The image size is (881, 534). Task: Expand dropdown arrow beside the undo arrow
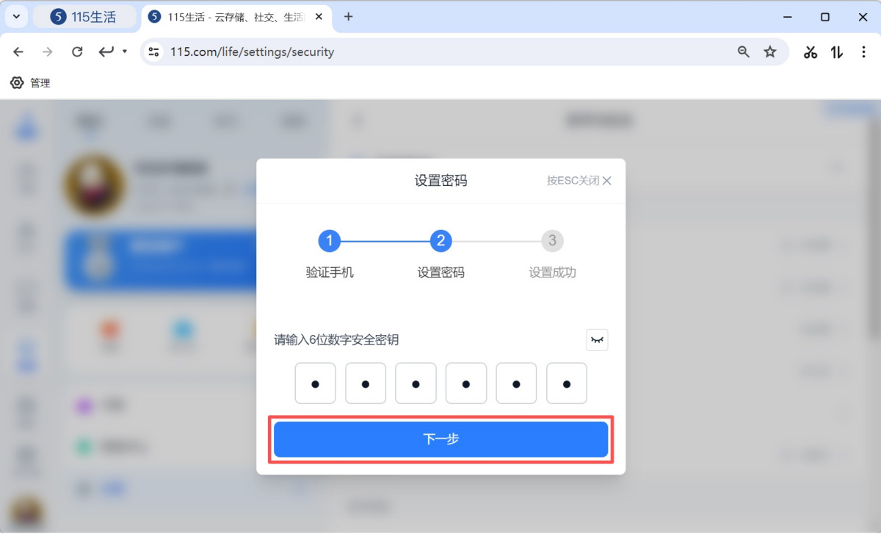(x=125, y=51)
